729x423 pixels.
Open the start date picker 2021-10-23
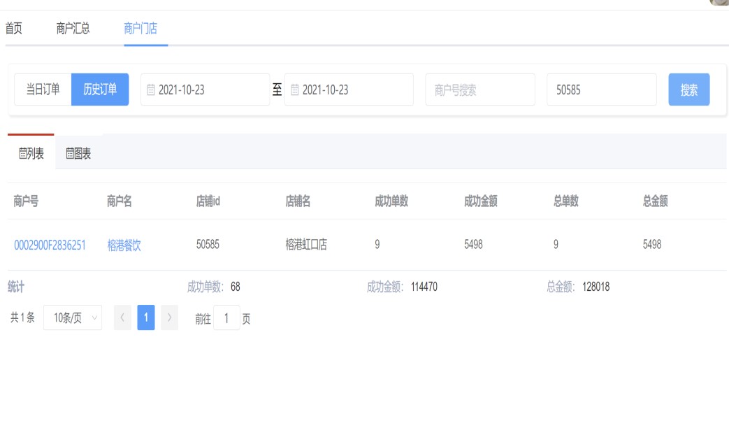205,90
